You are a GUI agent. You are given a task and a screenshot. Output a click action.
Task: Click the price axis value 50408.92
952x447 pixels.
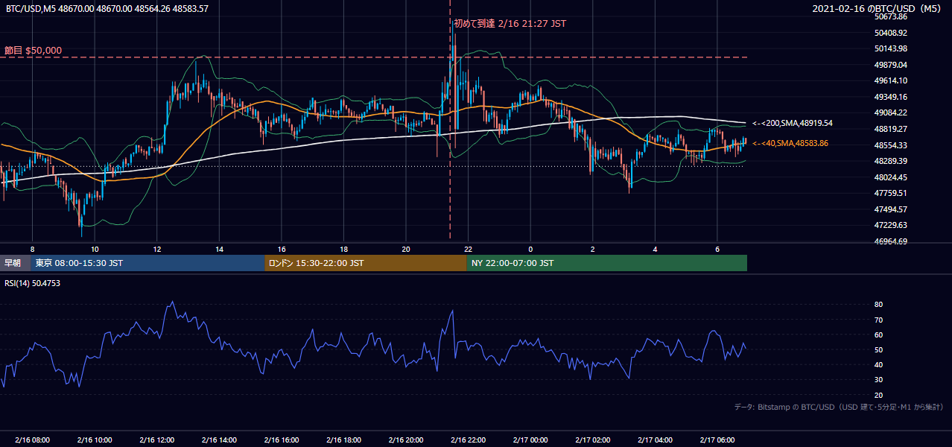890,33
